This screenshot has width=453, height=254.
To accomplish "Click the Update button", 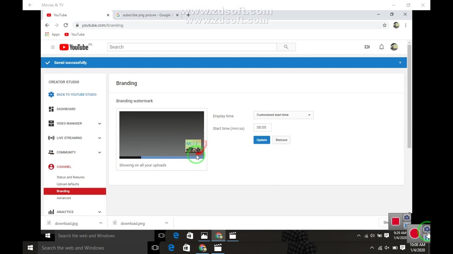I will (262, 140).
